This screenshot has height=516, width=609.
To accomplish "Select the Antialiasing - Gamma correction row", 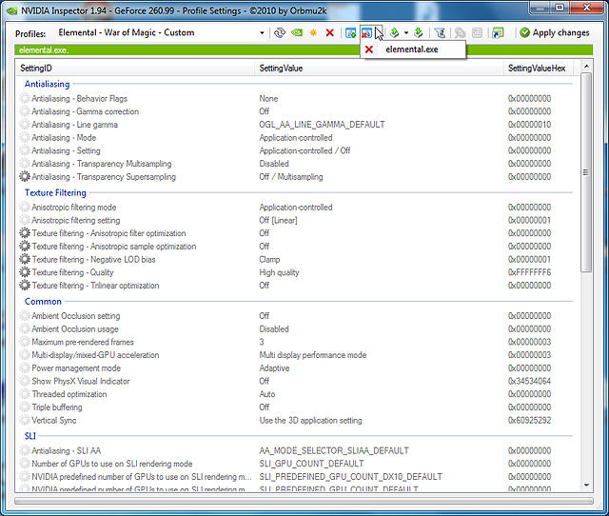I will (x=297, y=111).
